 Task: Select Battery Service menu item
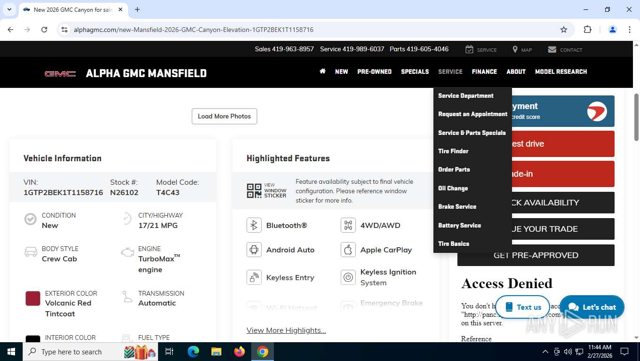click(x=460, y=225)
